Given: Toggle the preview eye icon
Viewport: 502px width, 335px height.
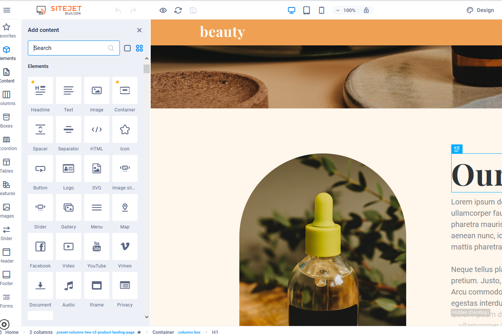Looking at the screenshot, I should coord(163,10).
